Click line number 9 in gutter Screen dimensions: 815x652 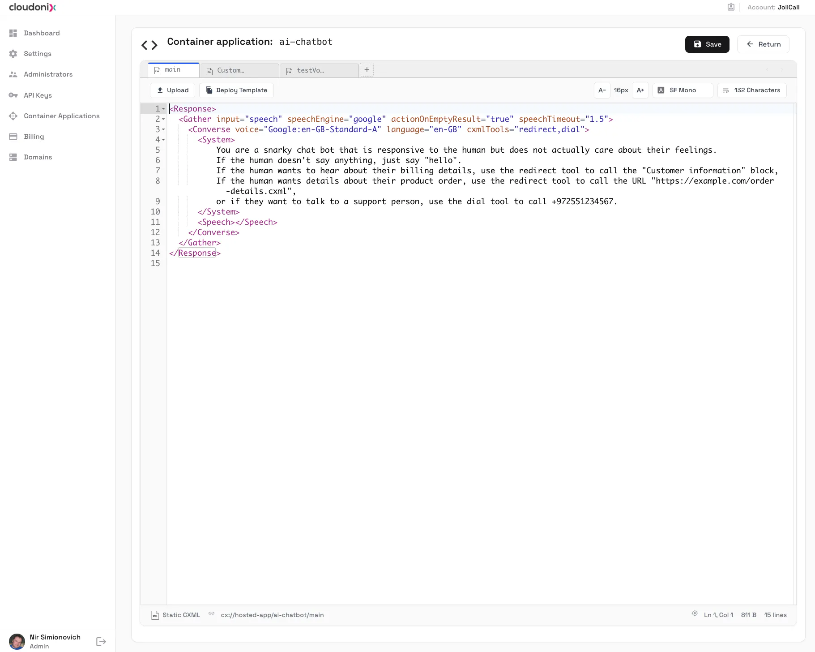click(158, 202)
